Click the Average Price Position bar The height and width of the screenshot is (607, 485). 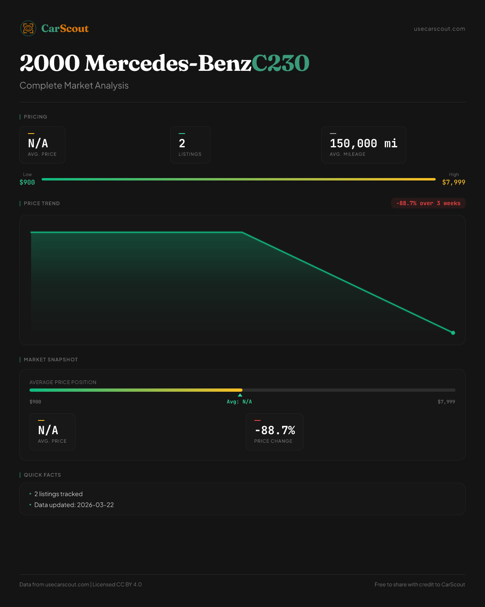[x=242, y=390]
